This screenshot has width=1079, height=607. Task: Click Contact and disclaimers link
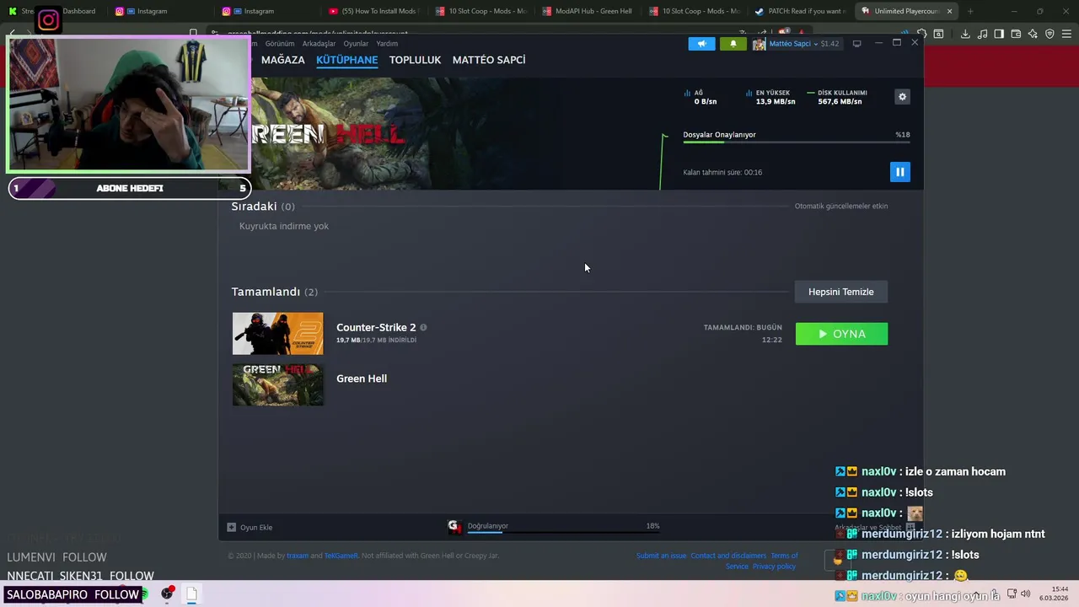point(728,556)
